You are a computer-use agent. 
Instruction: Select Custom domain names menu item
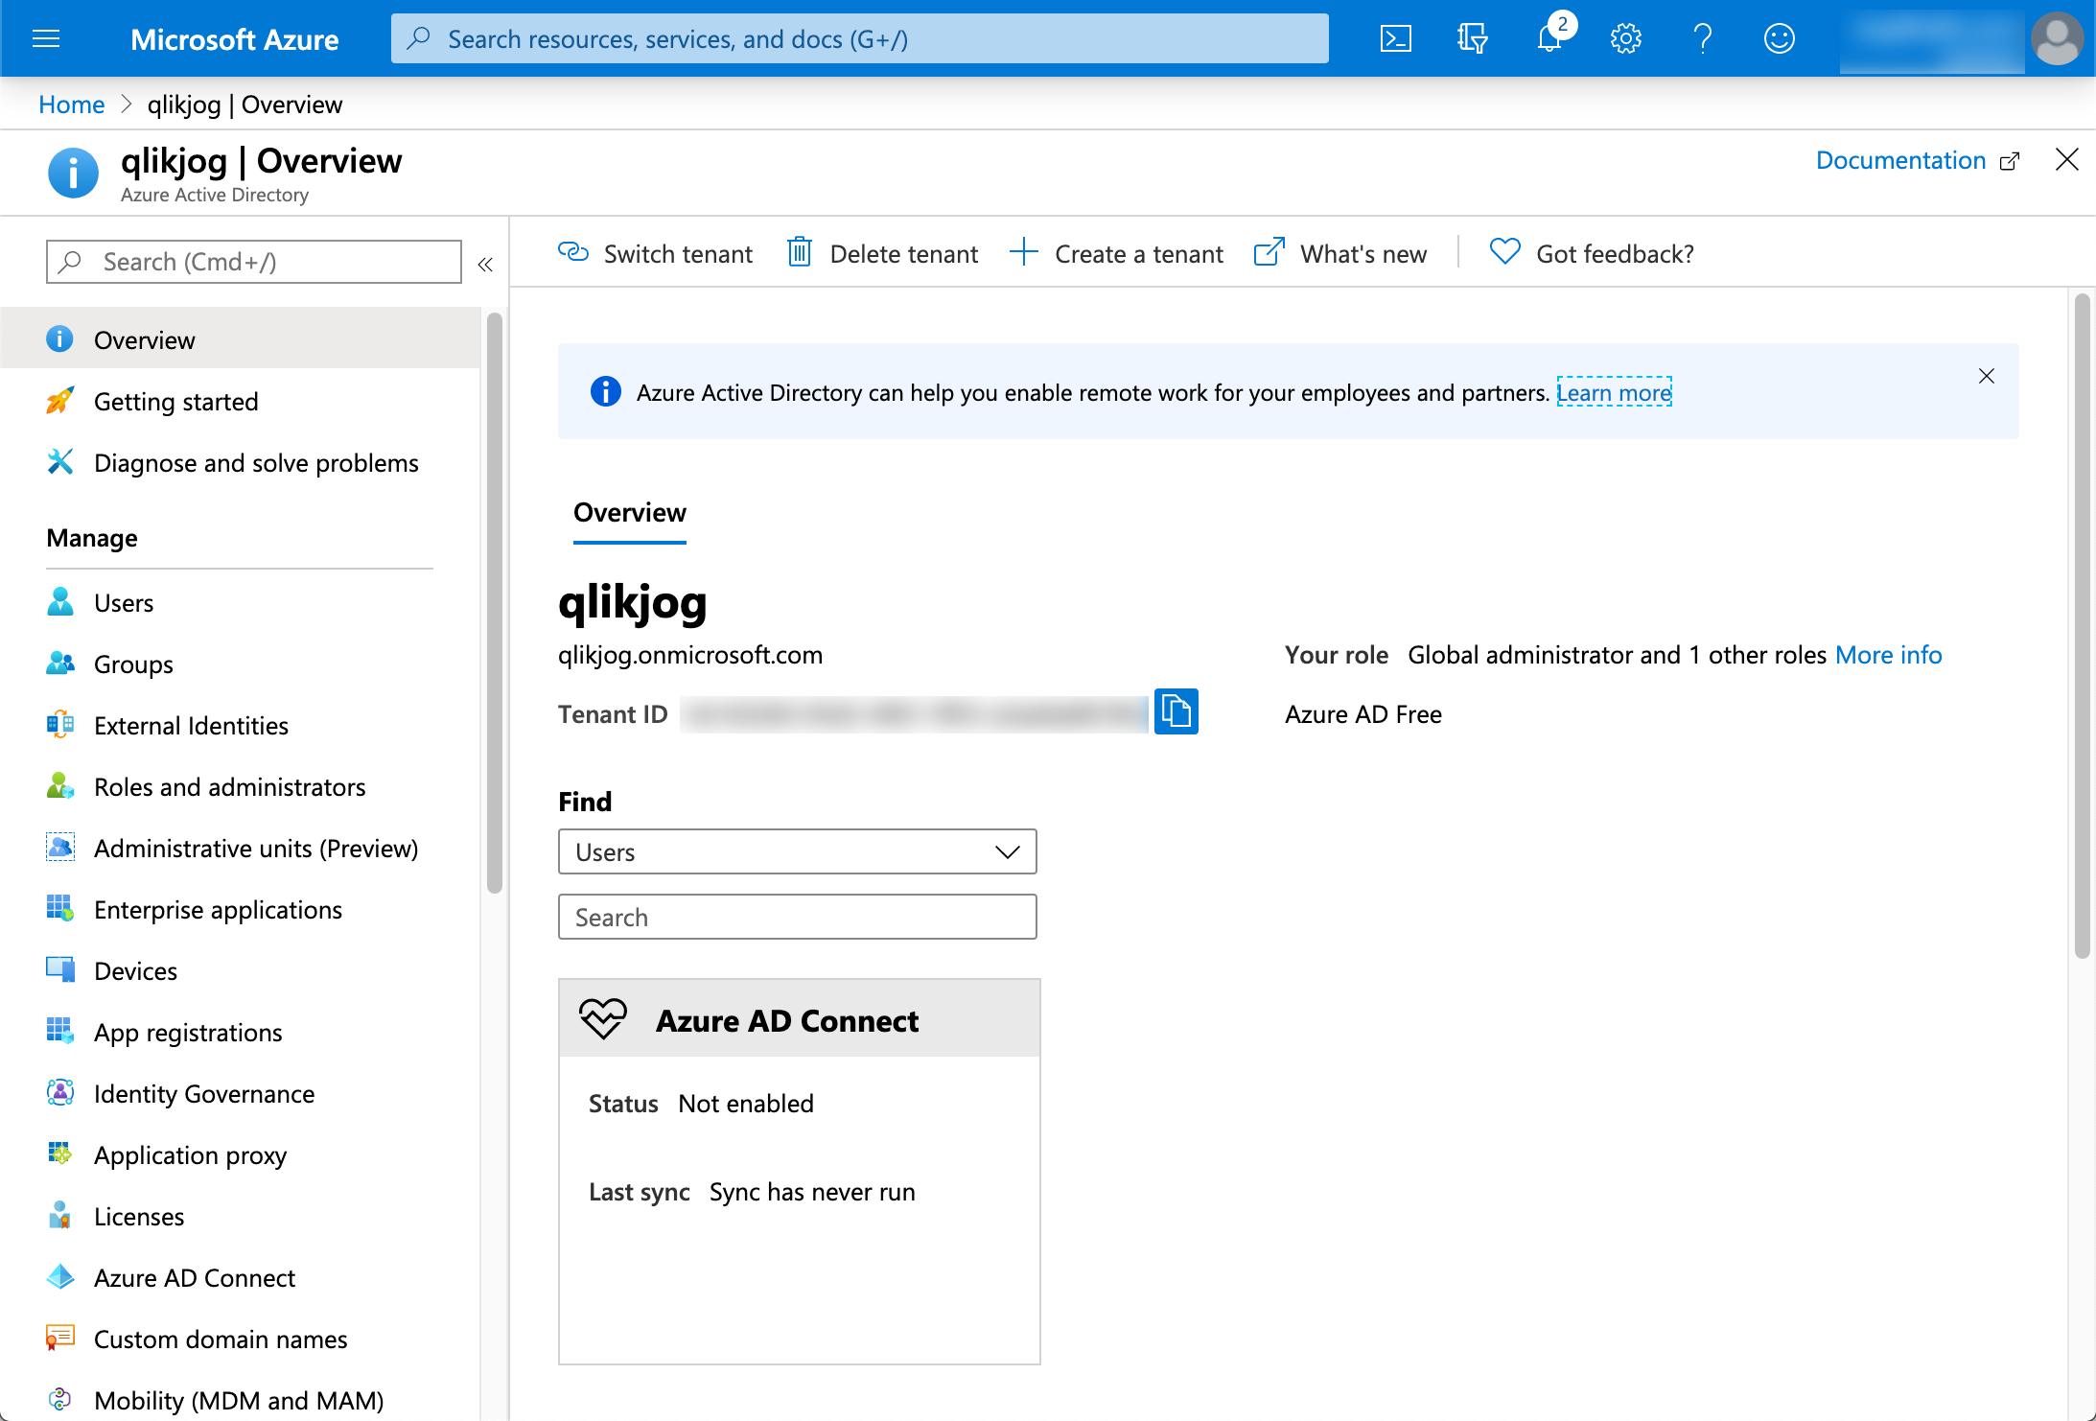[240, 1339]
